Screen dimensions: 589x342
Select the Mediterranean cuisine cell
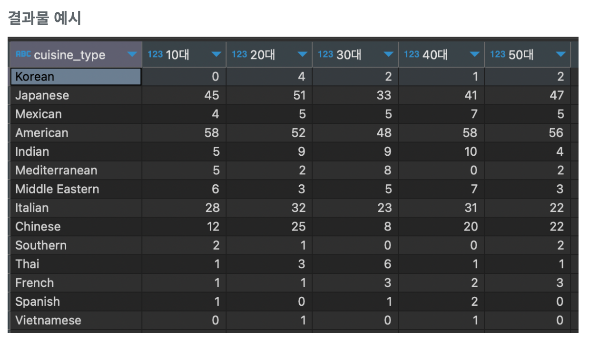point(76,171)
